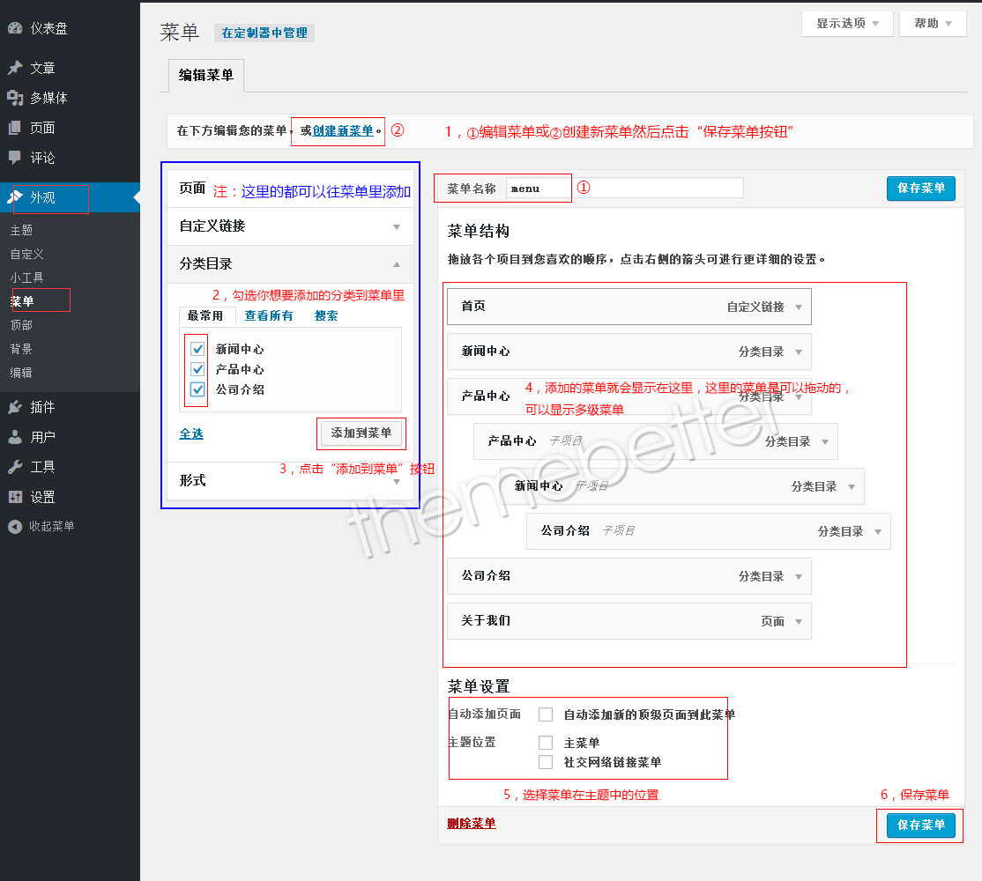
Task: Switch to the 查看所有 tab
Action: point(268,315)
